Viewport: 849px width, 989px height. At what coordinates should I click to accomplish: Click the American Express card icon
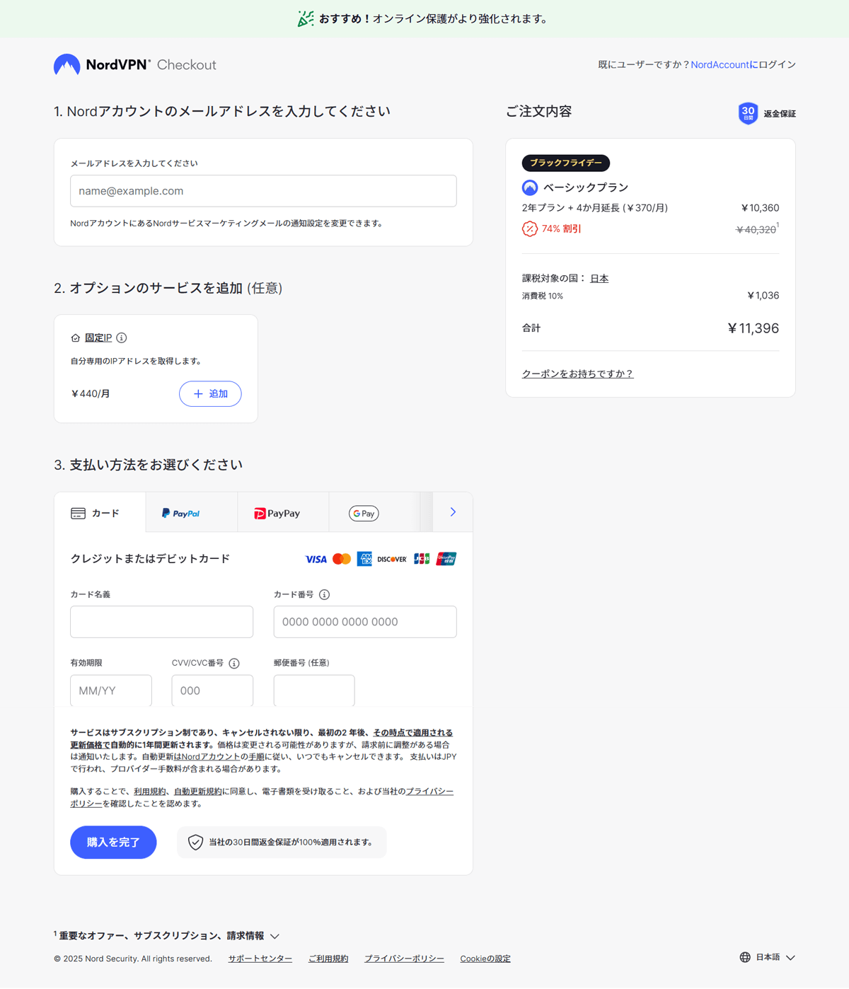point(365,559)
